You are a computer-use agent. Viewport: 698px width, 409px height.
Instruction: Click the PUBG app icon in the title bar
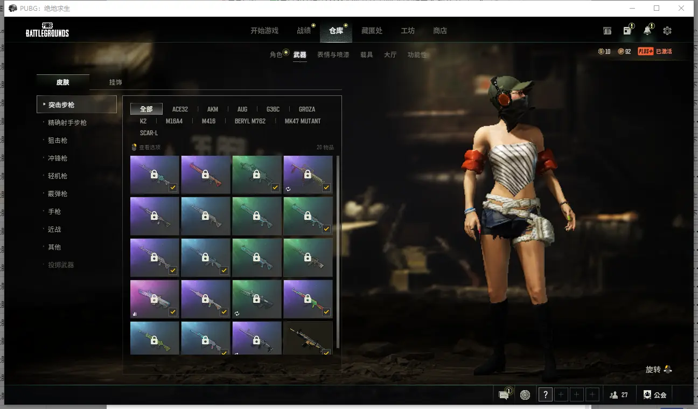(x=12, y=8)
